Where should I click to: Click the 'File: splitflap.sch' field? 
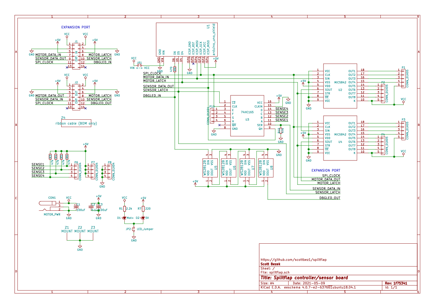tap(275, 272)
